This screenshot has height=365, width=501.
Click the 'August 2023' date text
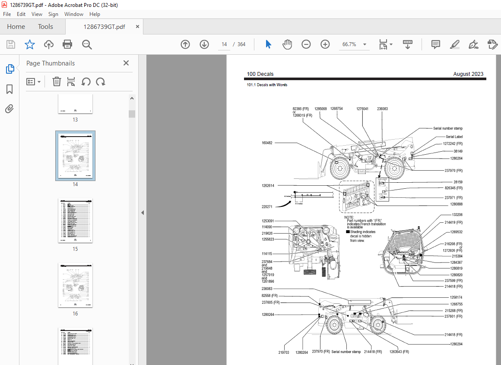click(468, 74)
